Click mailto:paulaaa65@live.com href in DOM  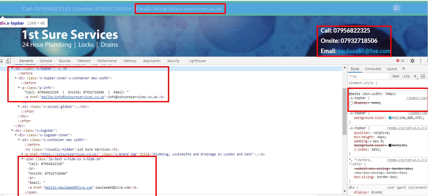tap(68, 188)
